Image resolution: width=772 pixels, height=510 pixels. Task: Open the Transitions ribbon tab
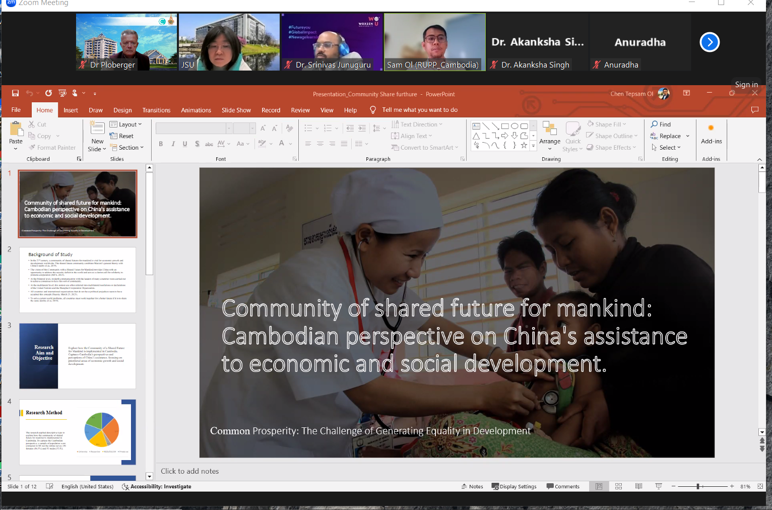pos(156,110)
